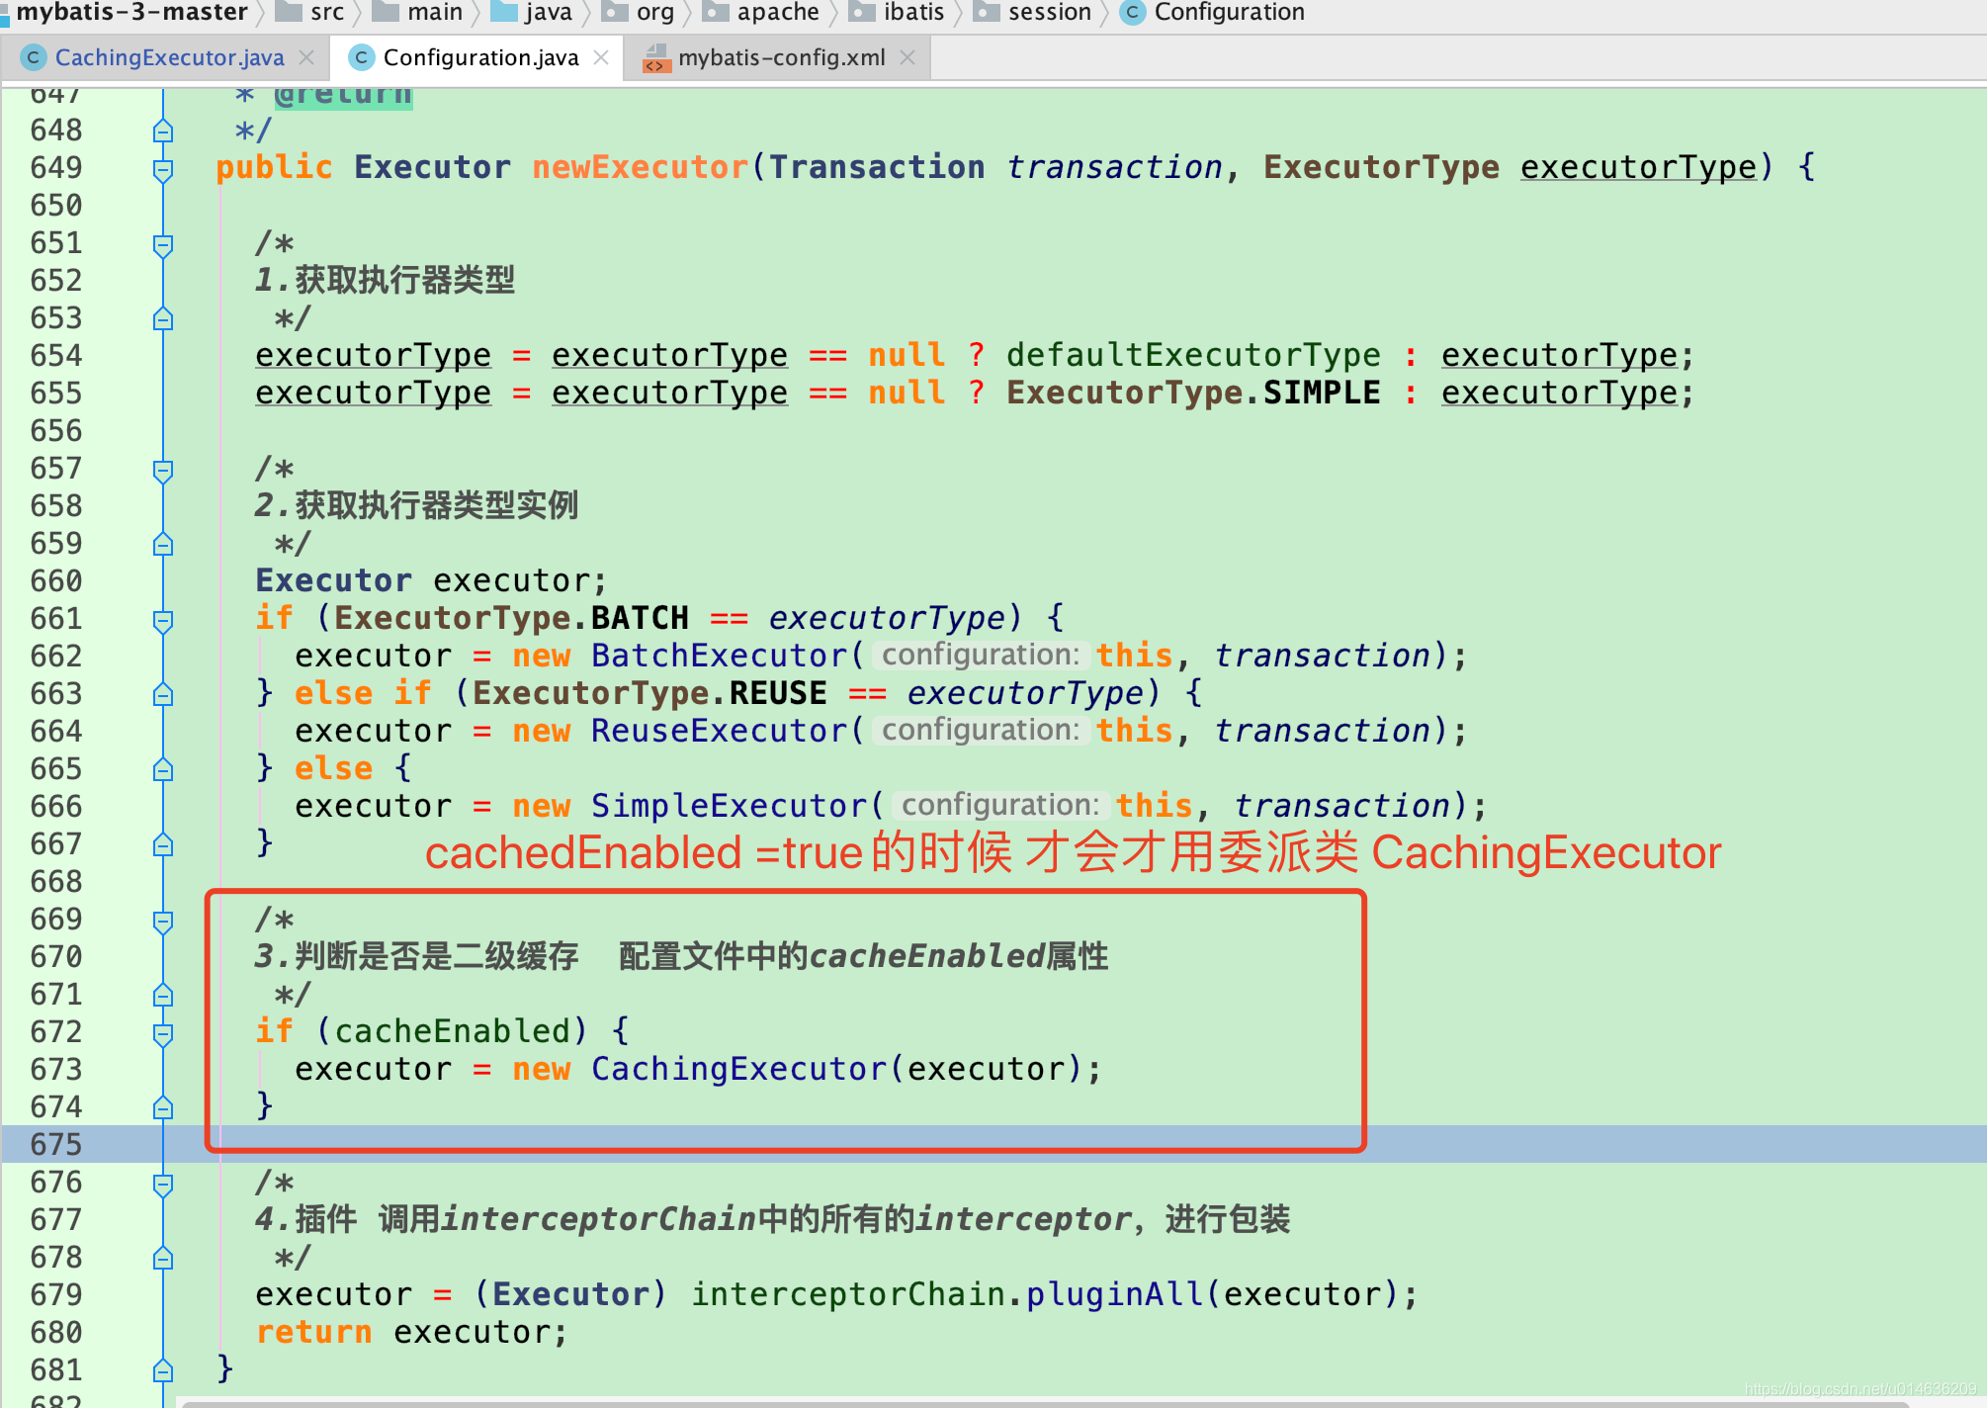Image resolution: width=1987 pixels, height=1408 pixels.
Task: Click BatchExecutor constructor call
Action: point(719,656)
